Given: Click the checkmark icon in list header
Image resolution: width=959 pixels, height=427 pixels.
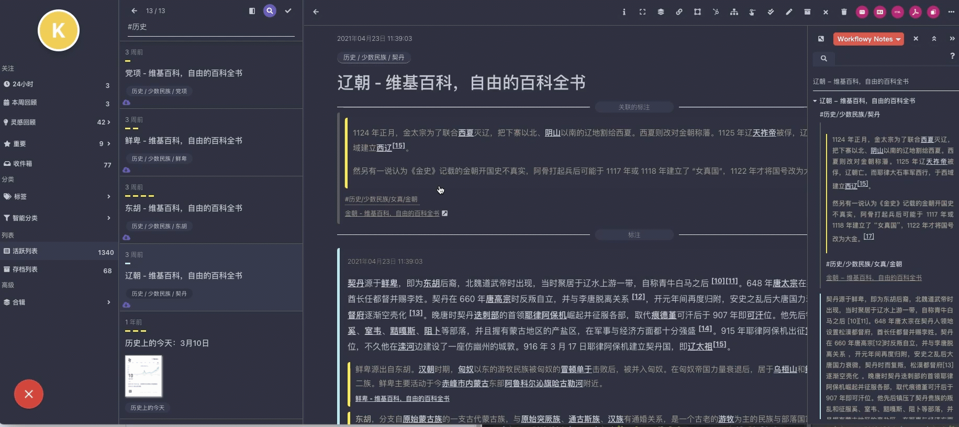Looking at the screenshot, I should pos(288,10).
